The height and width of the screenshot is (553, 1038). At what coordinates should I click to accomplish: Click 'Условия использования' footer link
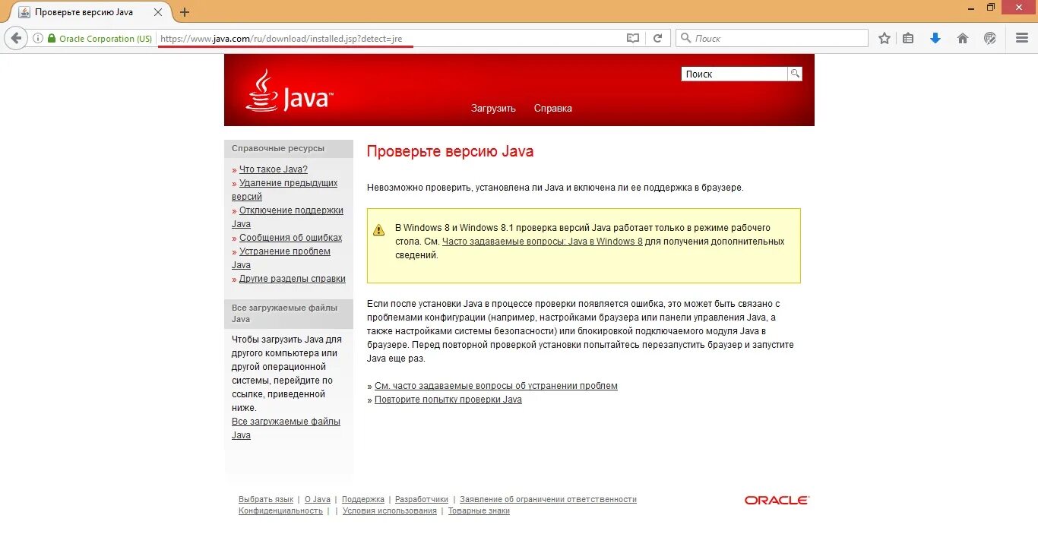(390, 511)
